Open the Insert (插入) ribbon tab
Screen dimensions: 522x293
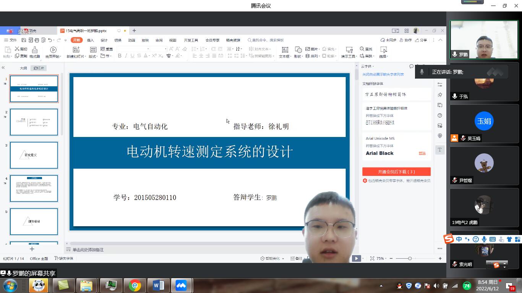coord(90,40)
